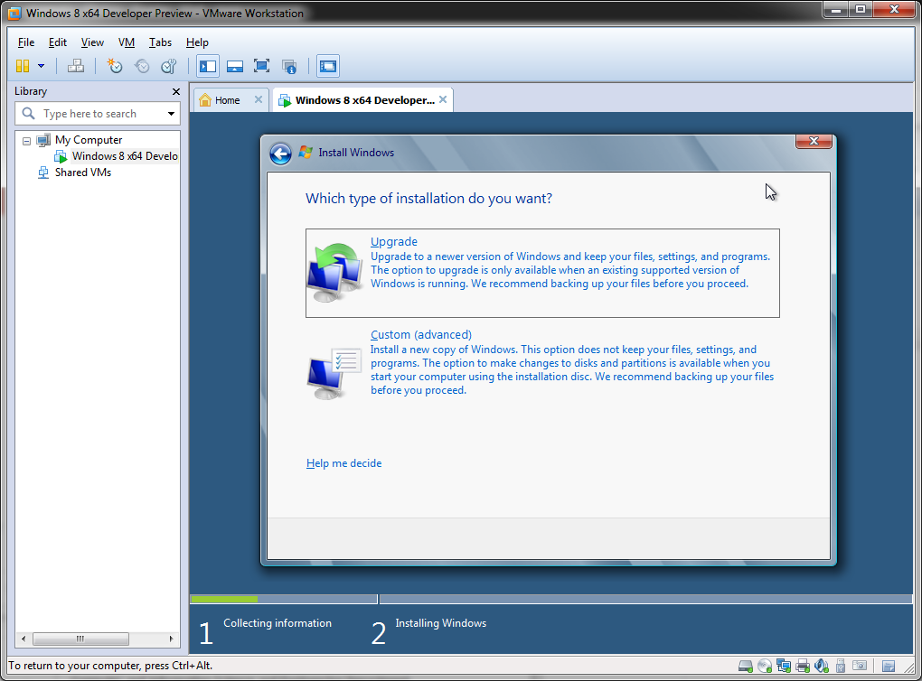Close the Home tab
The width and height of the screenshot is (922, 681).
(x=259, y=99)
